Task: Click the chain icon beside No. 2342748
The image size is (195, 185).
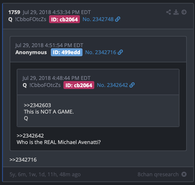Action: (117, 19)
